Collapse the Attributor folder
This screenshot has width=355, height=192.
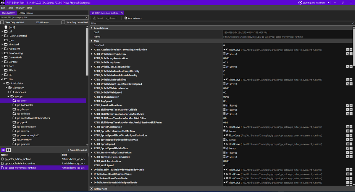coord(4,83)
